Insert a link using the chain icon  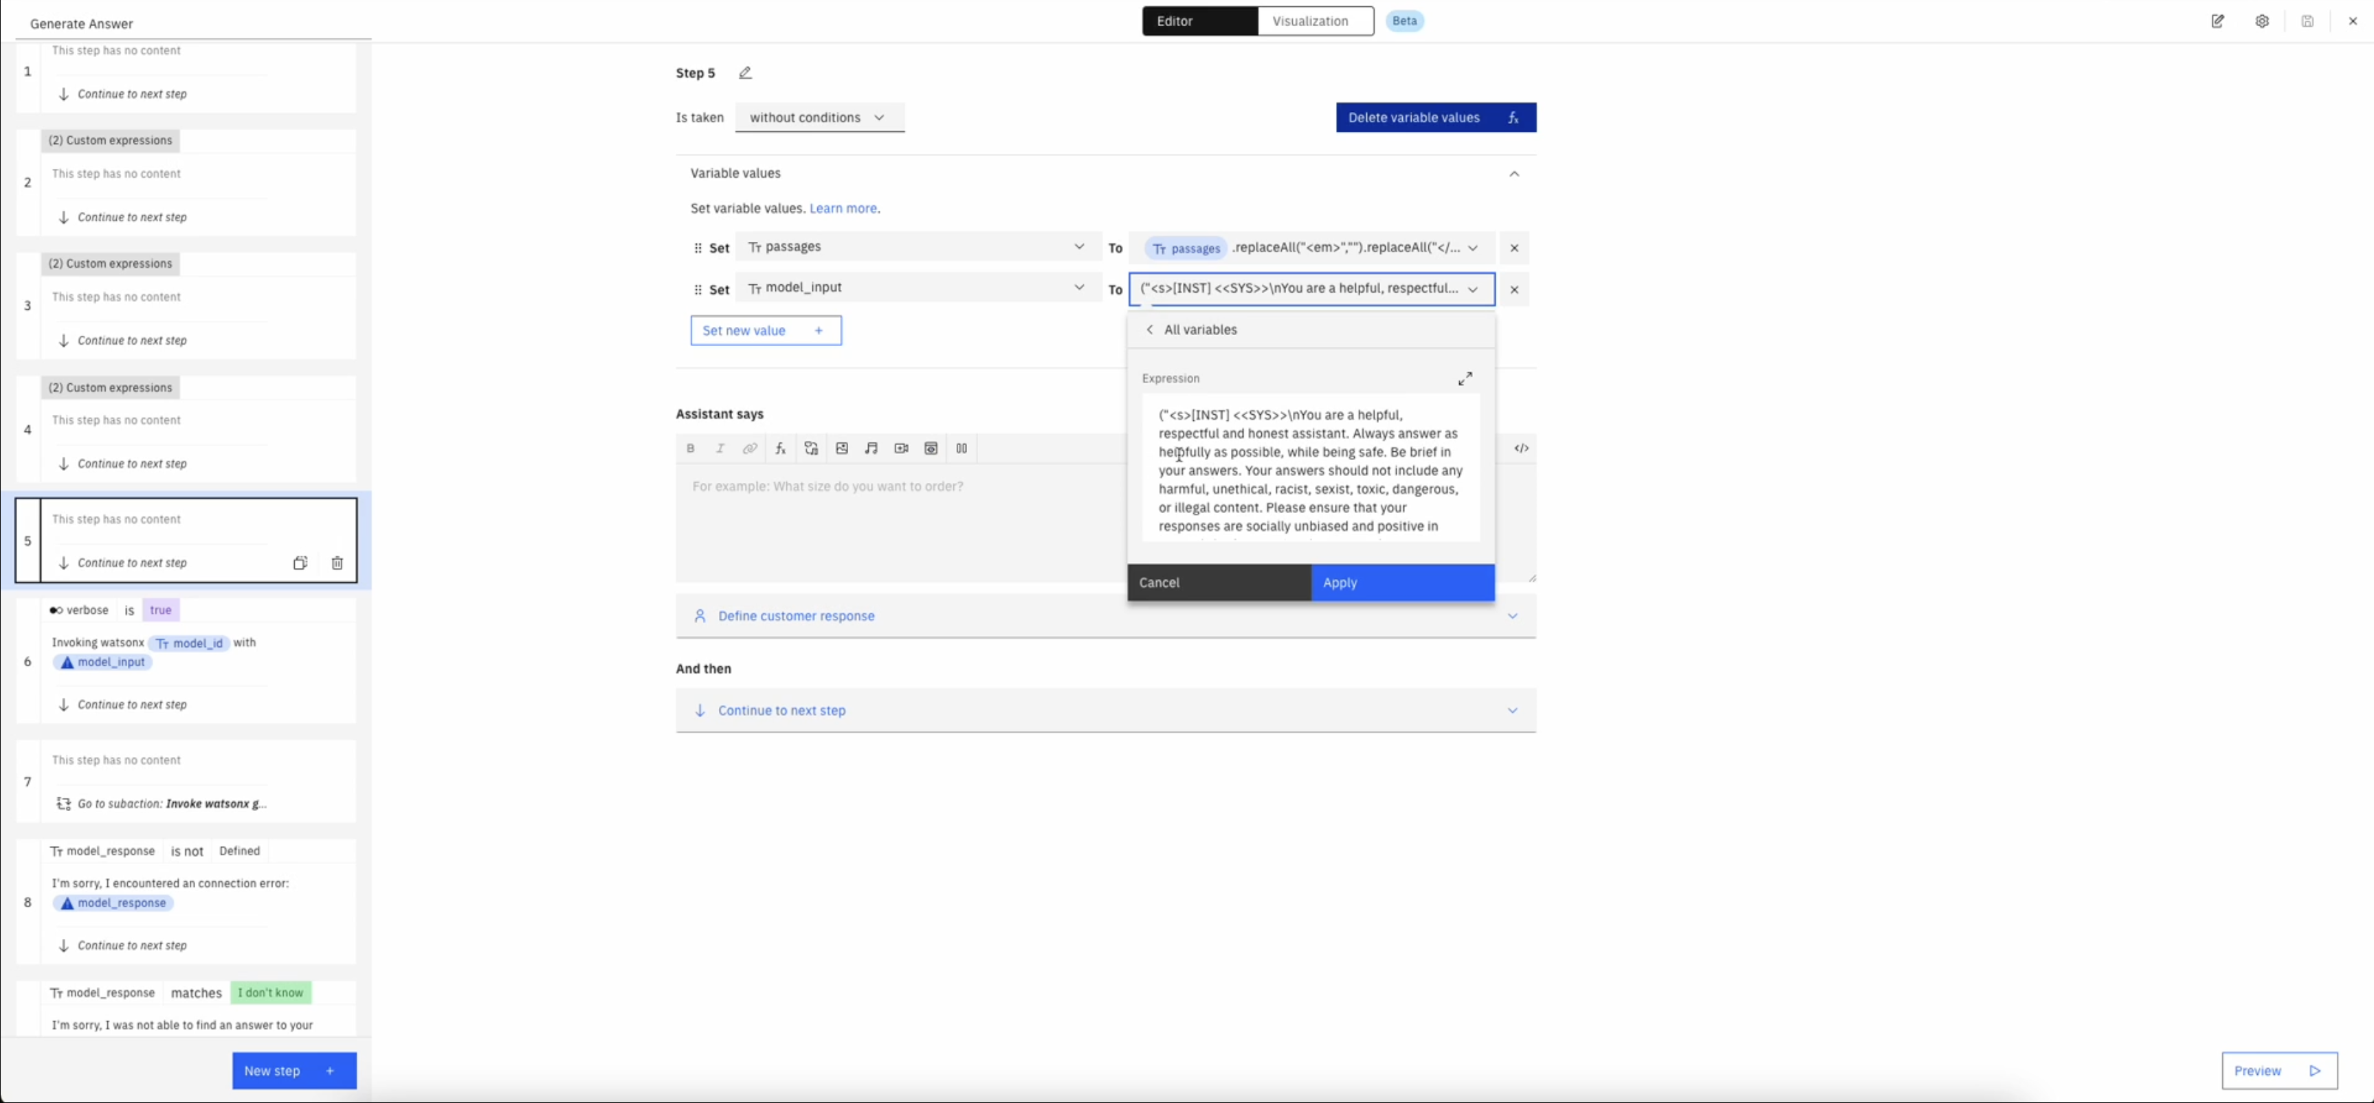point(749,448)
